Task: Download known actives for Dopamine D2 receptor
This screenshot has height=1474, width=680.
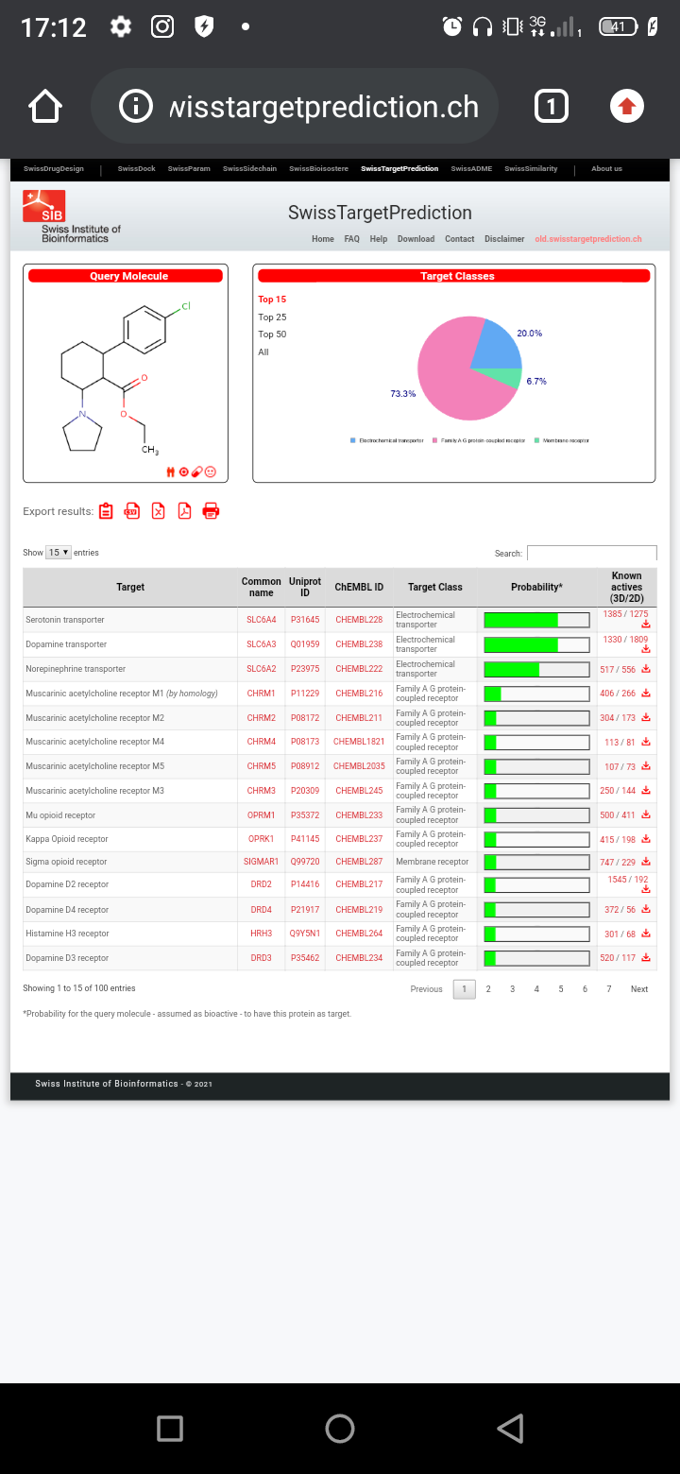Action: pos(646,890)
